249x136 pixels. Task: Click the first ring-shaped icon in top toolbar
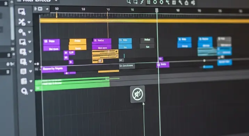click(x=155, y=2)
